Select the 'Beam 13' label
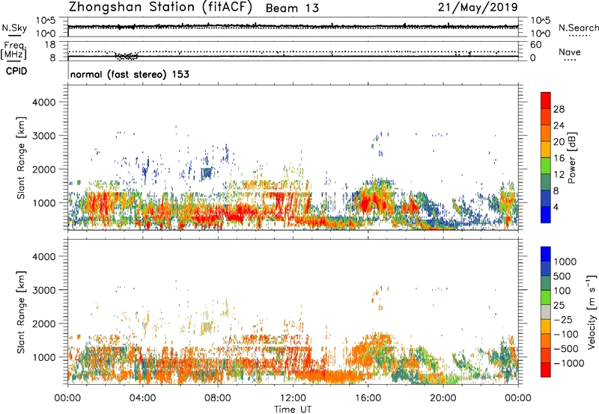Screen dimensions: 599x414 click(x=292, y=8)
